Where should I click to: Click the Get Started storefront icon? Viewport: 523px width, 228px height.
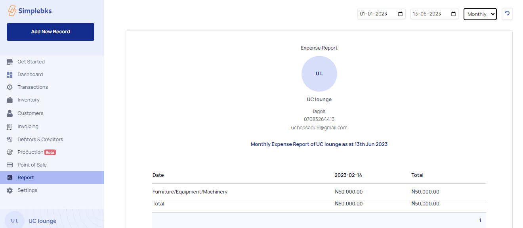[10, 62]
